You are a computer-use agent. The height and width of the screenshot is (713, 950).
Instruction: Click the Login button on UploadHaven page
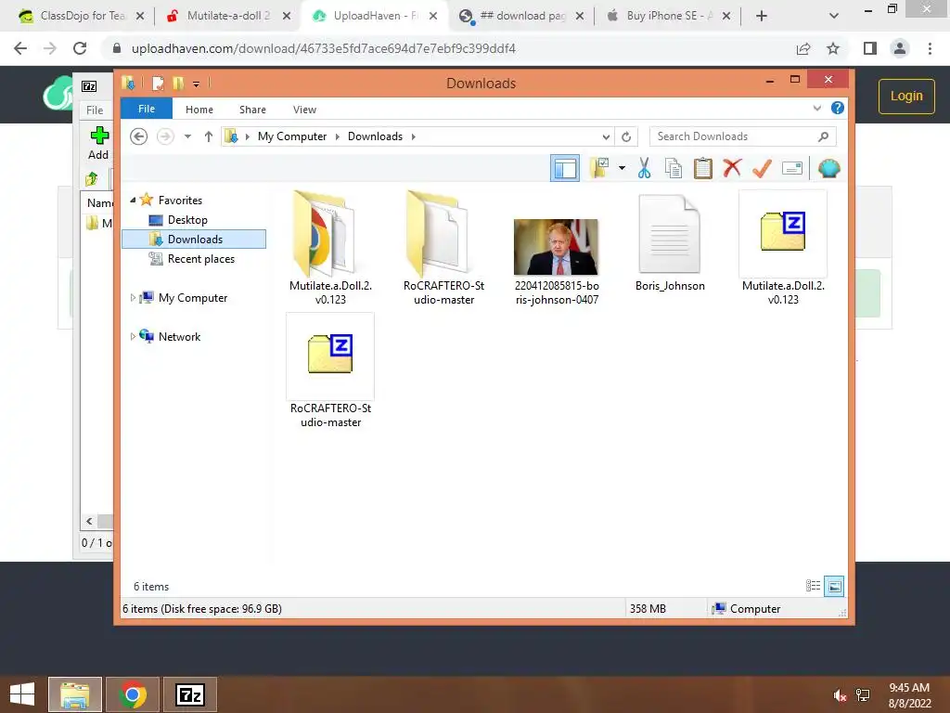pyautogui.click(x=906, y=96)
